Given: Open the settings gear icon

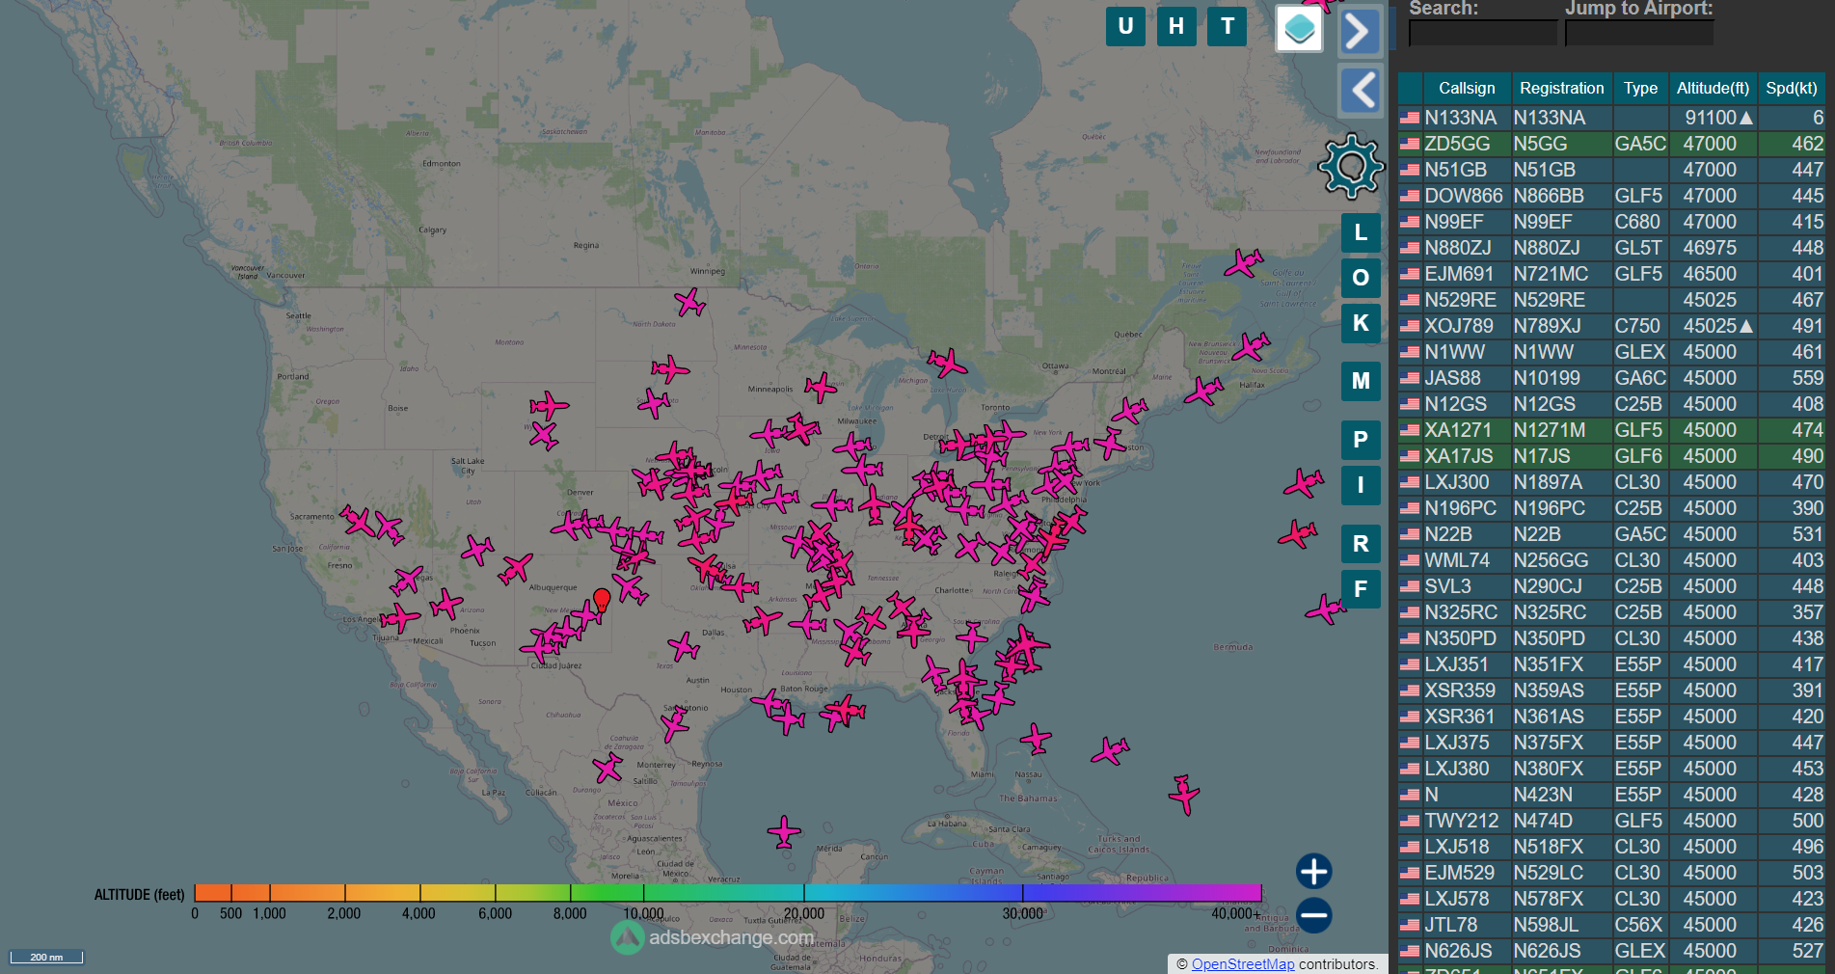Looking at the screenshot, I should [x=1351, y=167].
